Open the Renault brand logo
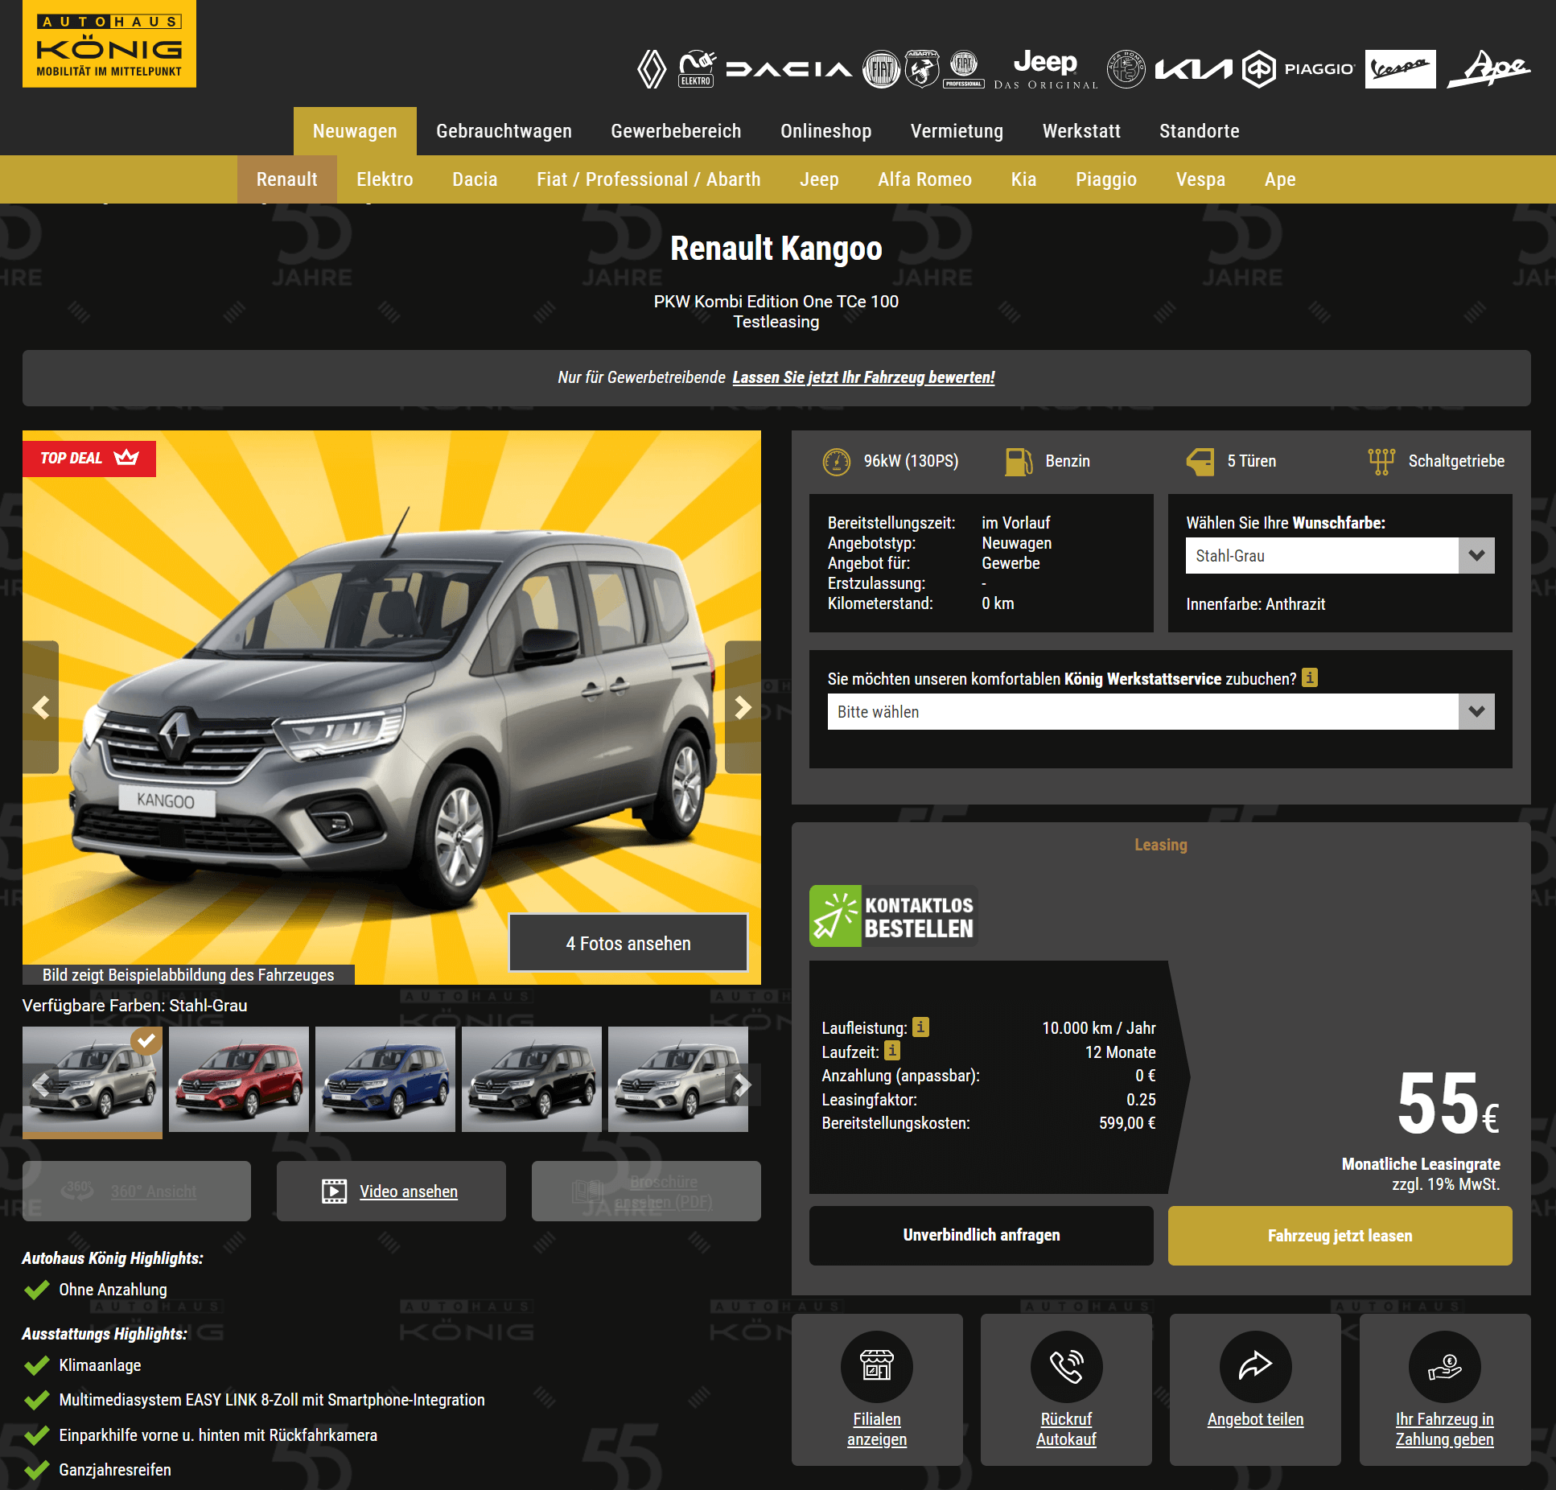Image resolution: width=1556 pixels, height=1490 pixels. coord(652,69)
